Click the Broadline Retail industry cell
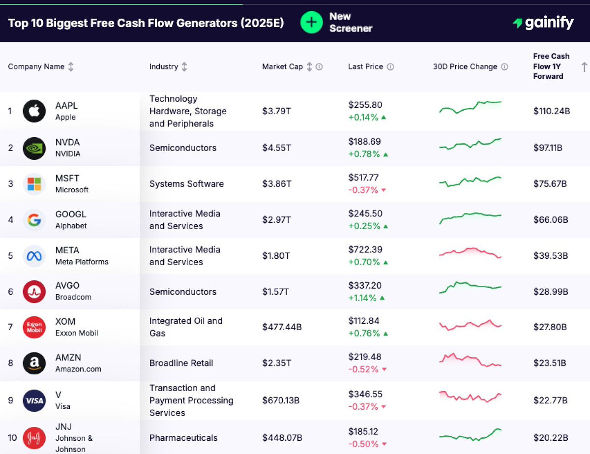The width and height of the screenshot is (590, 454). (x=181, y=363)
